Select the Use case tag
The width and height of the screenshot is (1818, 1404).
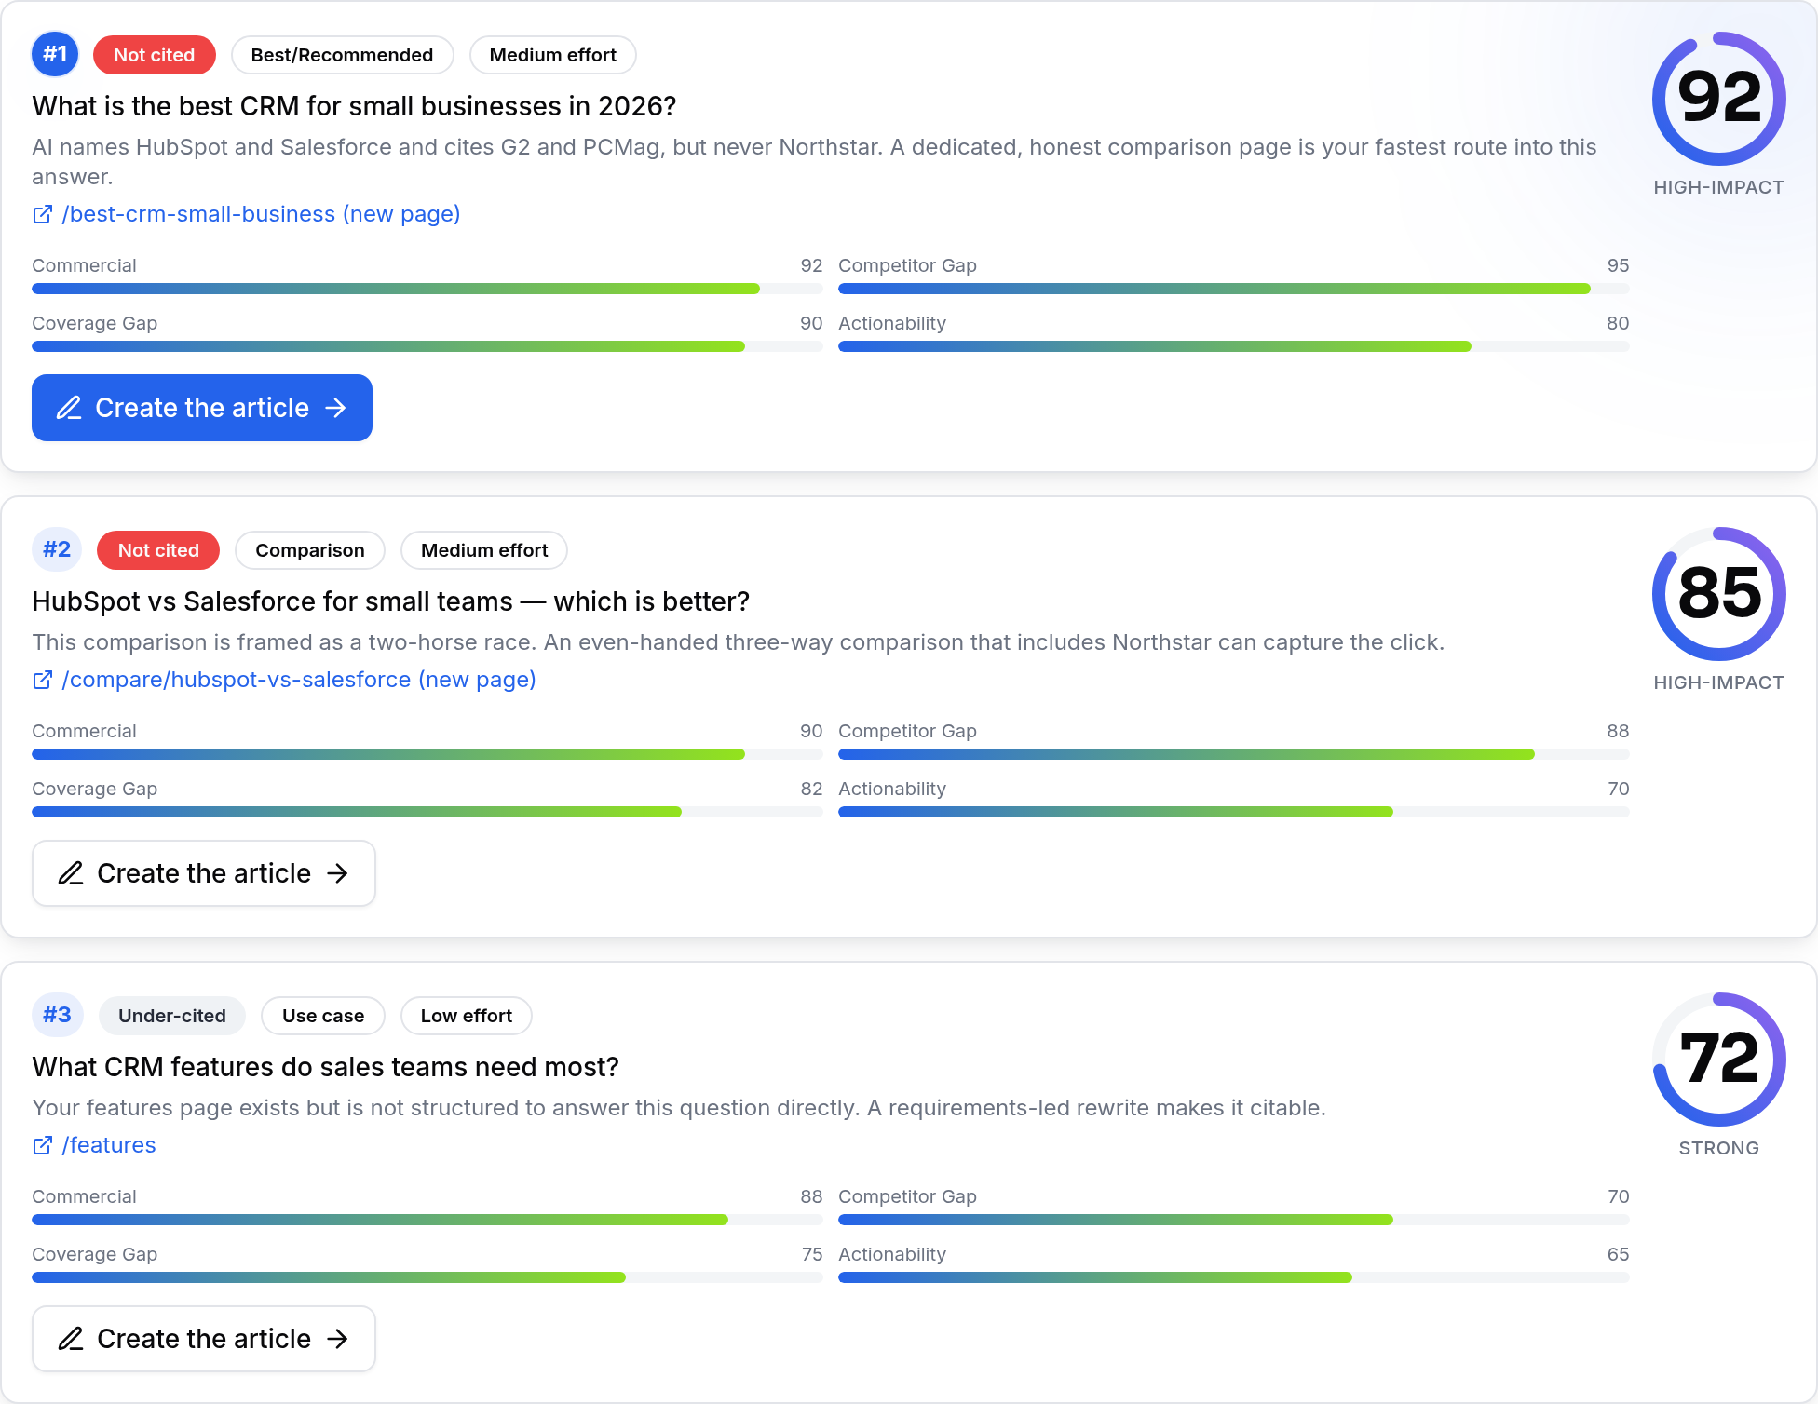323,1016
